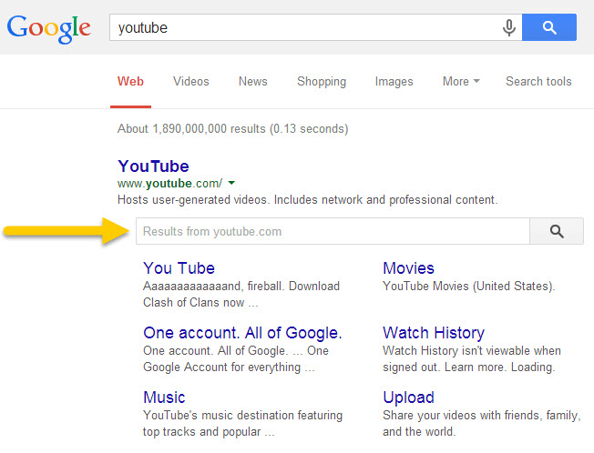
Task: Open the Movies sitelink
Action: point(408,268)
